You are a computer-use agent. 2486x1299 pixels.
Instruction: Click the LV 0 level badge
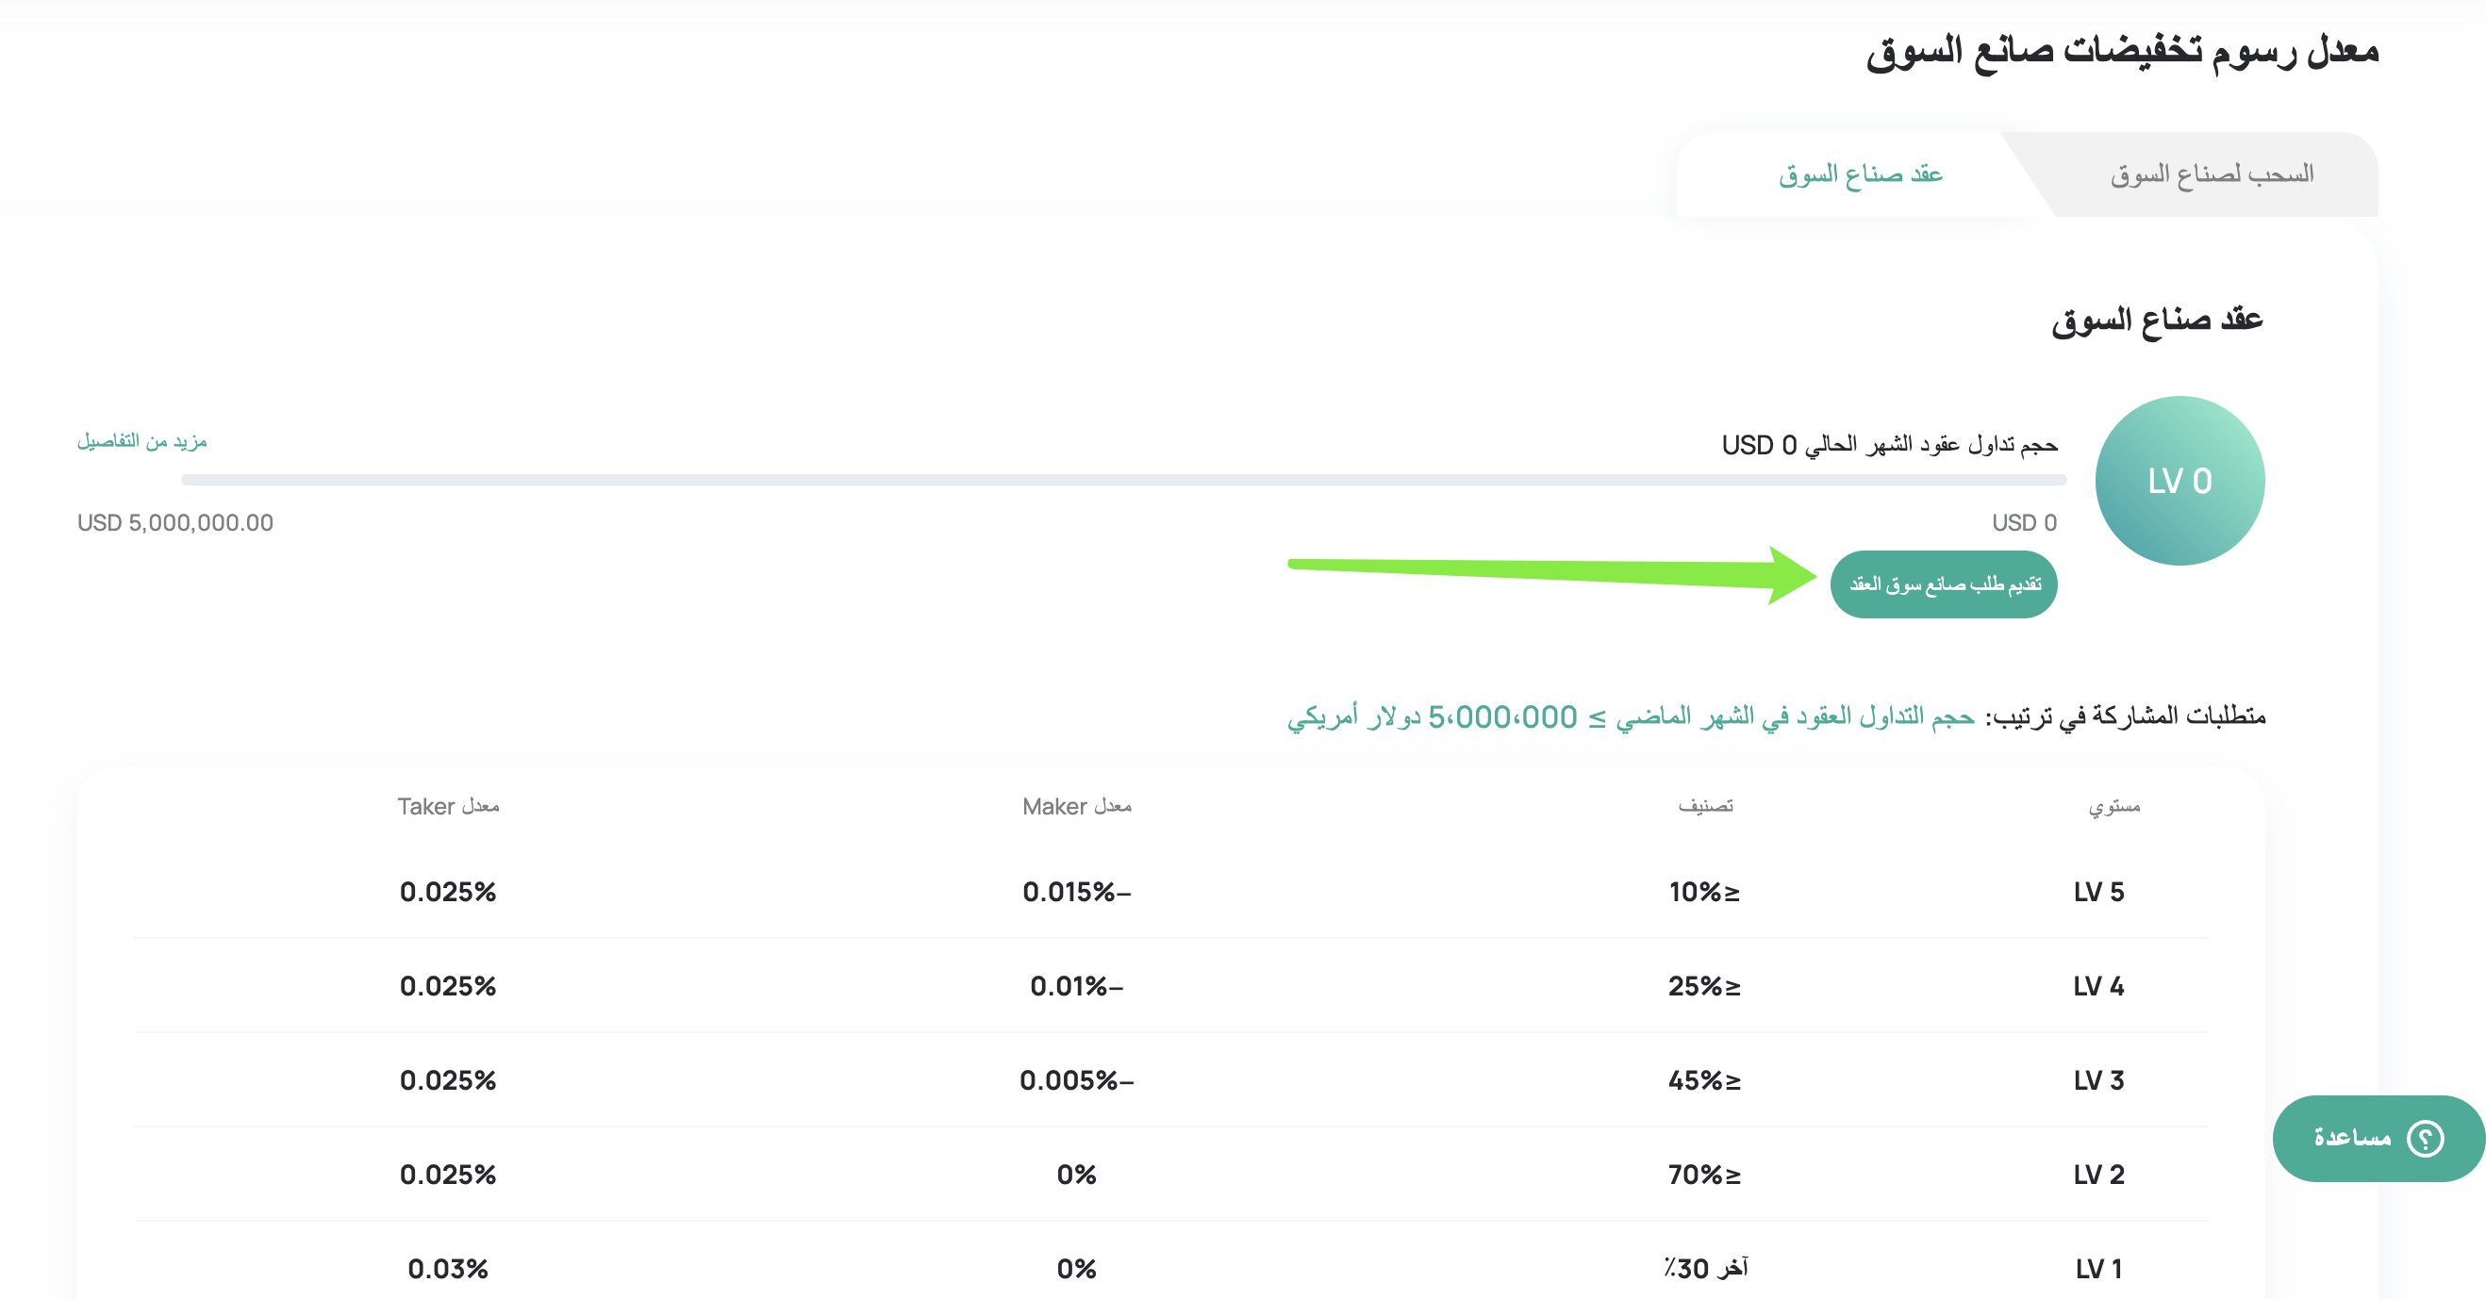pos(2179,480)
